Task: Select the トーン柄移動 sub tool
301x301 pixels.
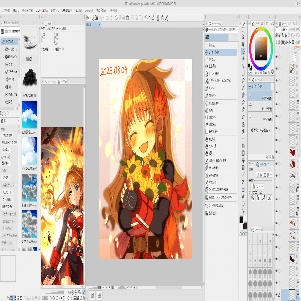Action: tap(260, 106)
